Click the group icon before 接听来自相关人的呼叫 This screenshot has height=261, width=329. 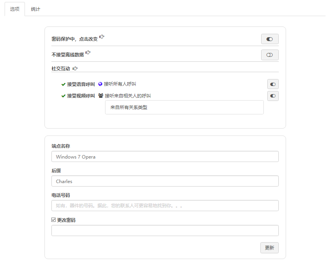pos(100,96)
